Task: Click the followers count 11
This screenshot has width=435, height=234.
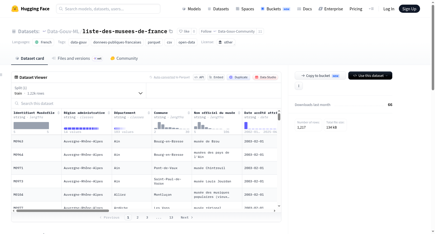Action: click(260, 31)
